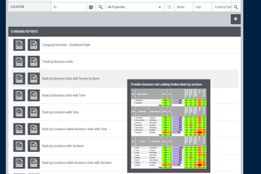Screen dimensions: 261x174
Task: Export Trend by Business Units as XLSX
Action: 33,62
